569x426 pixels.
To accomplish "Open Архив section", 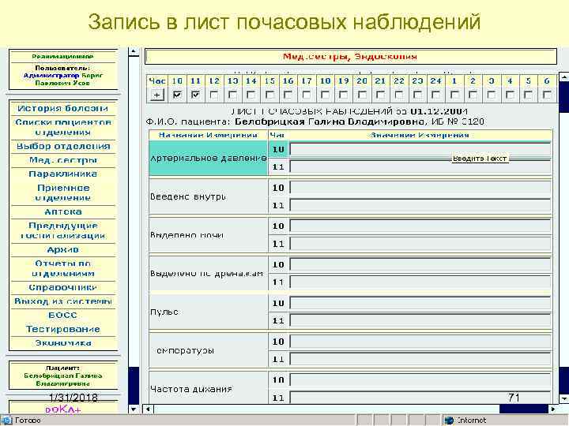I will click(63, 249).
